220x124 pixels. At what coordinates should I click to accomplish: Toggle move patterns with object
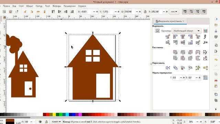coord(204,12)
